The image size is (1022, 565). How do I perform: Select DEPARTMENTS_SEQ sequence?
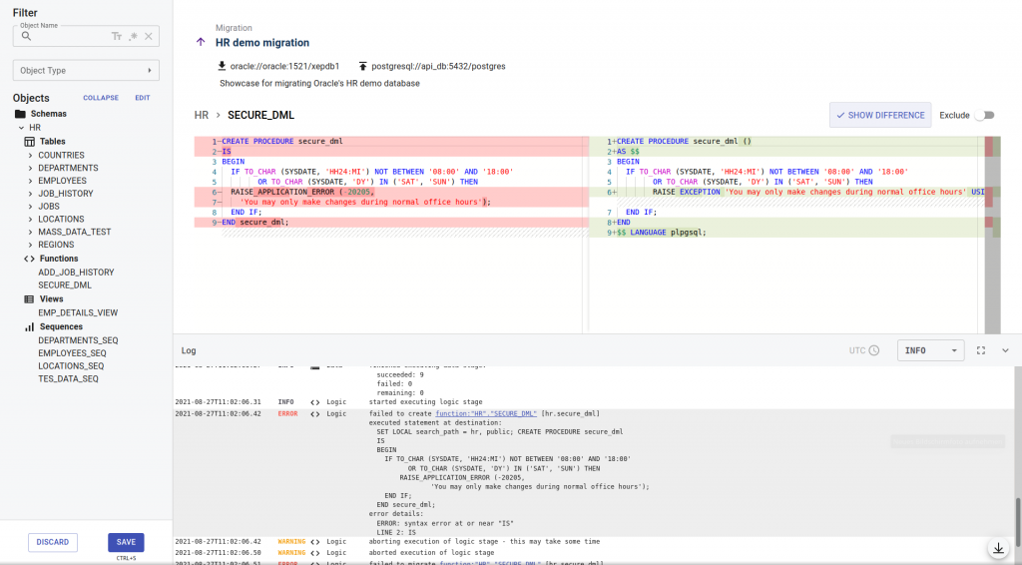pos(78,340)
